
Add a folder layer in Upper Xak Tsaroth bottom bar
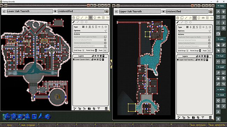194,118
